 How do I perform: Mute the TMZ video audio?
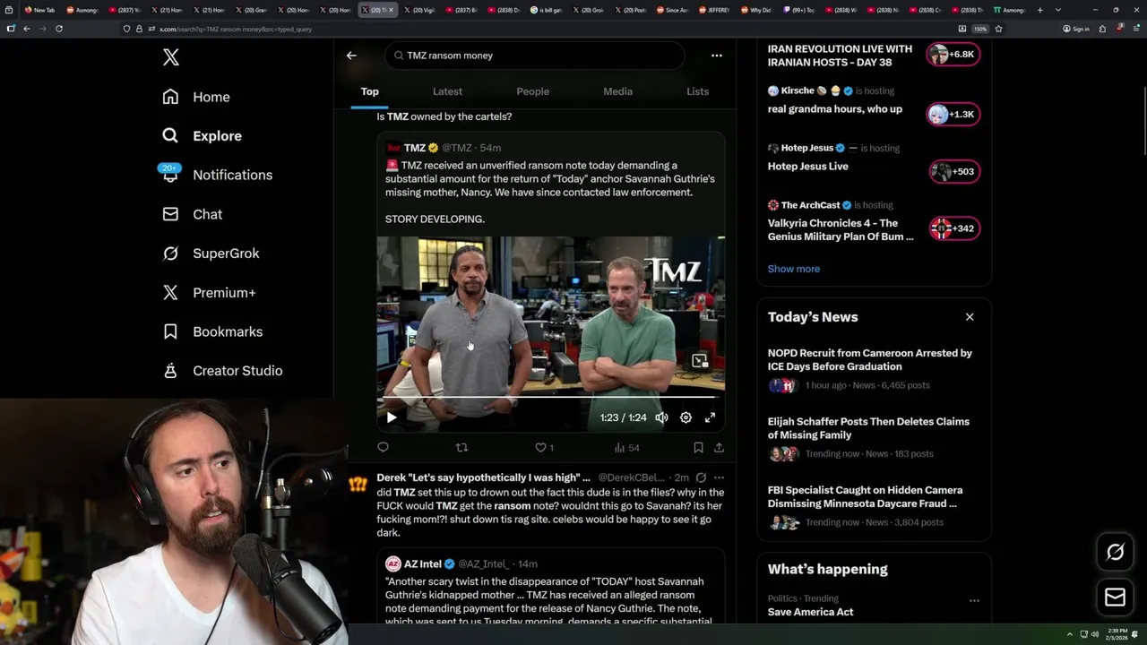tap(661, 417)
